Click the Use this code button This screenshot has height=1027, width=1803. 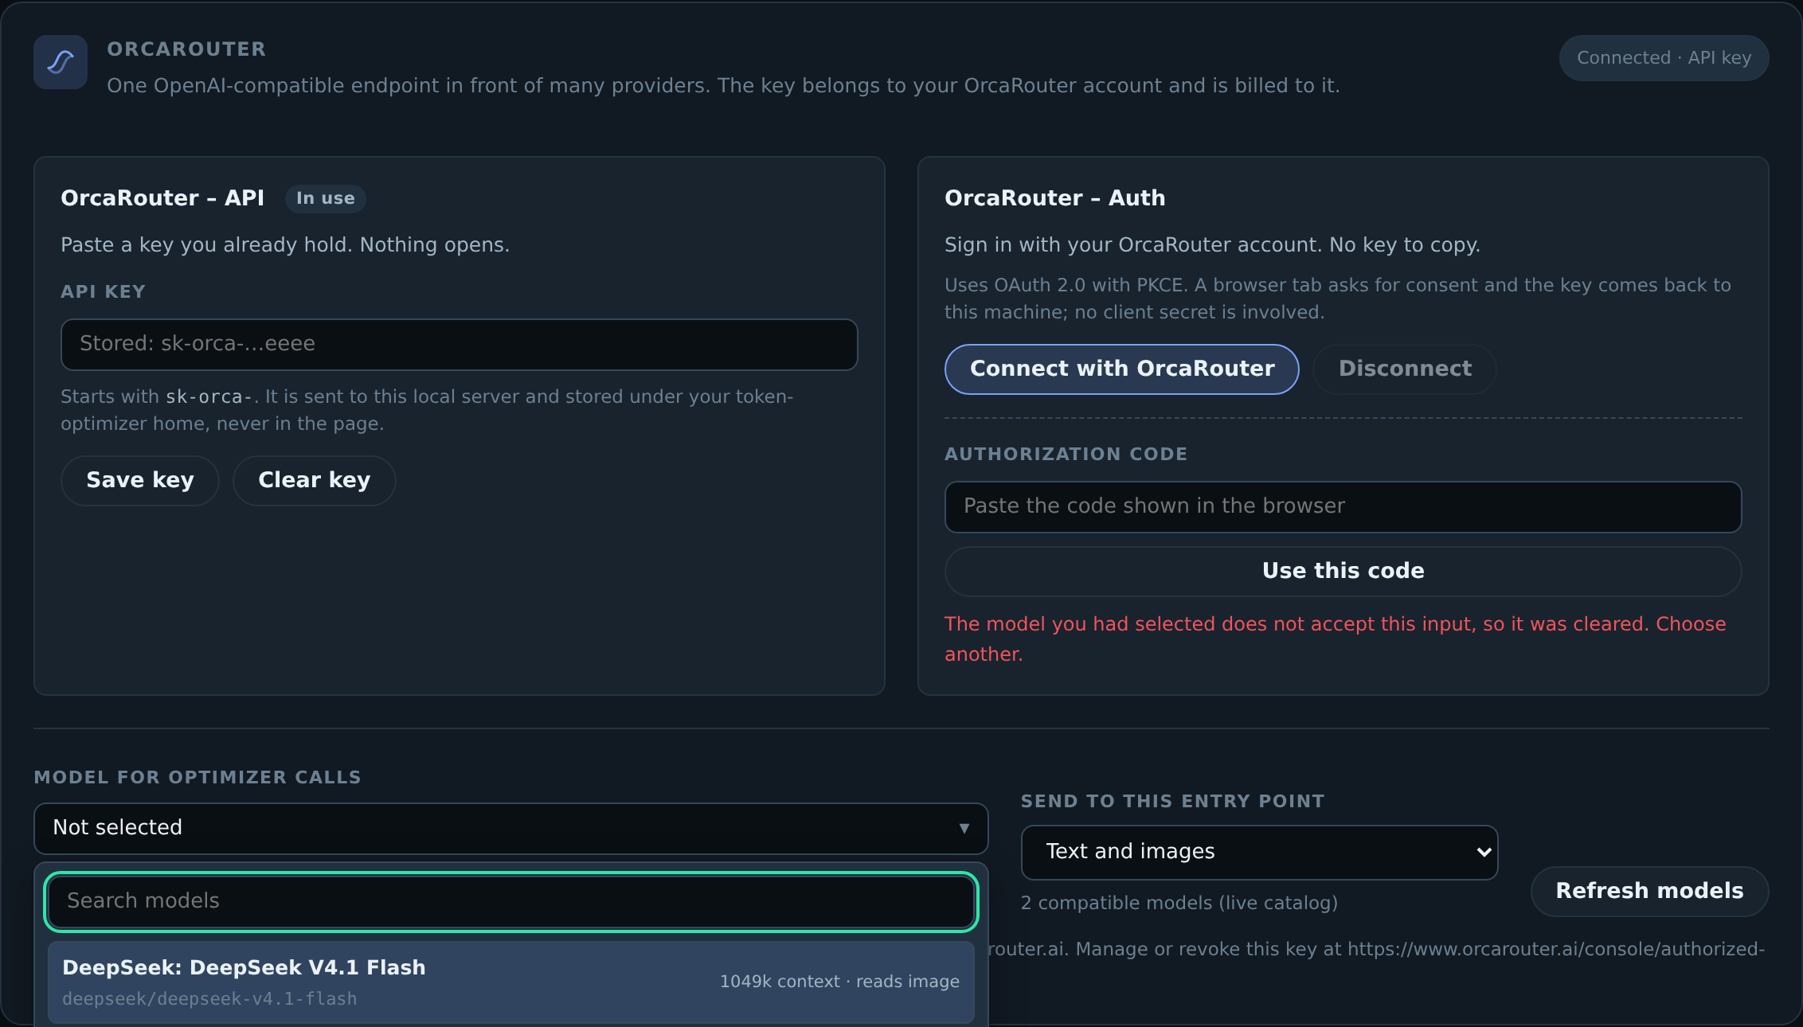coord(1343,571)
